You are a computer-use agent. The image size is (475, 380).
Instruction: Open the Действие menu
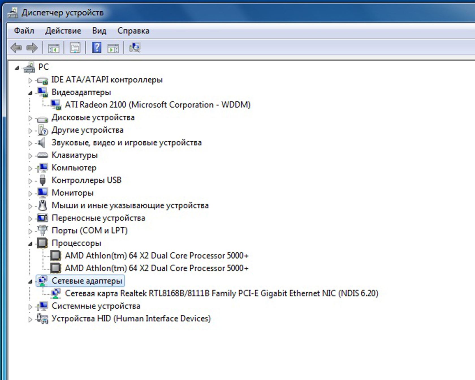coord(63,31)
